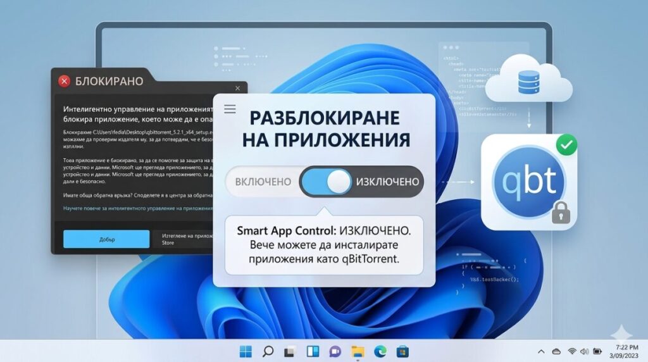This screenshot has height=362, width=648.
Task: Select the ВКЛЮЧЕНО label on the switch
Action: pyautogui.click(x=263, y=182)
